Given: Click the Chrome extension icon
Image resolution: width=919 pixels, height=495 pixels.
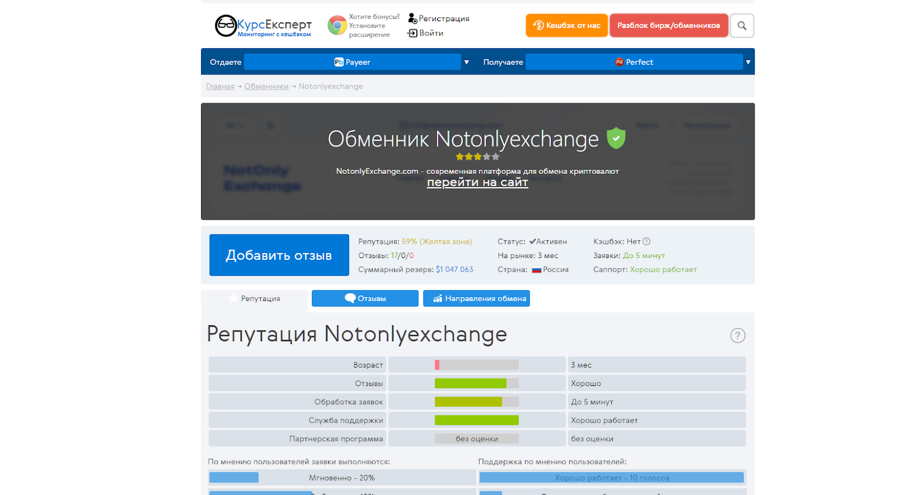Looking at the screenshot, I should coord(337,25).
